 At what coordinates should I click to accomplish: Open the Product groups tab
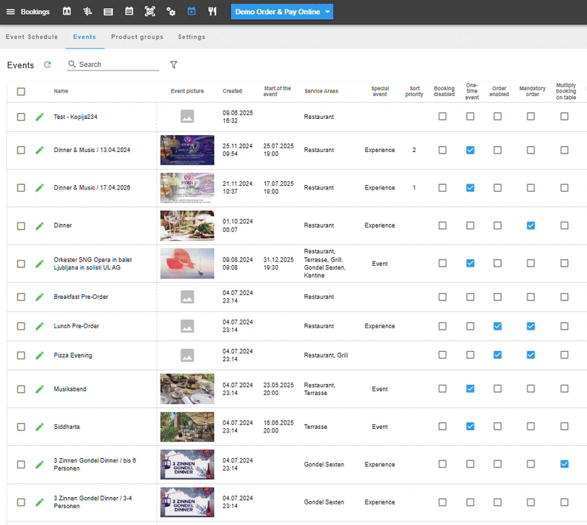coord(137,37)
